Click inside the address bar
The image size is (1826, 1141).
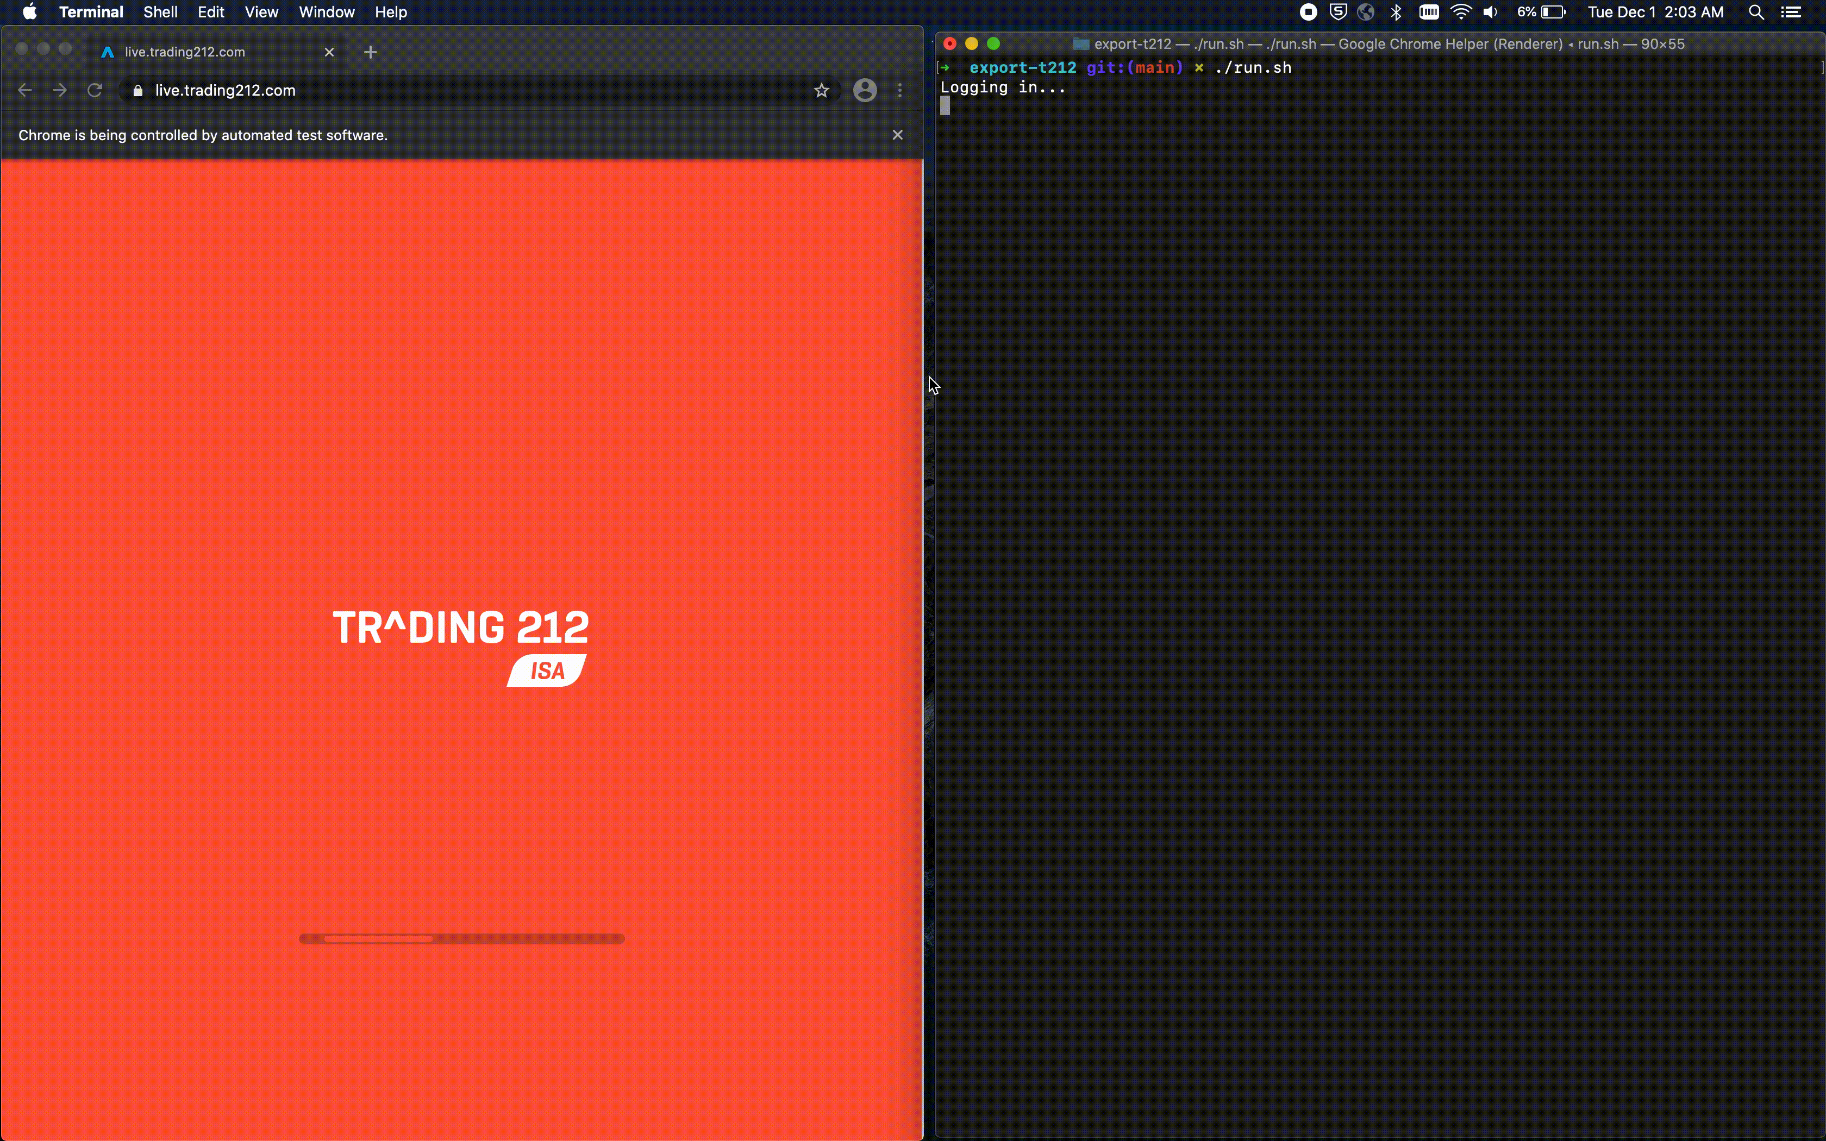click(x=377, y=90)
